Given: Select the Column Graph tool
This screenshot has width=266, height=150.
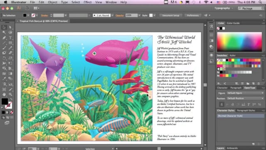Looking at the screenshot, I should (x=10, y=84).
